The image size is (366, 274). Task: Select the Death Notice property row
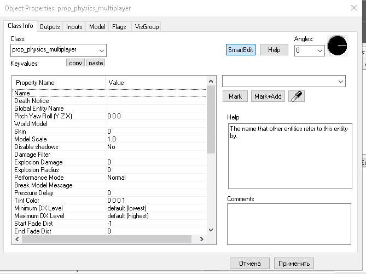109,101
